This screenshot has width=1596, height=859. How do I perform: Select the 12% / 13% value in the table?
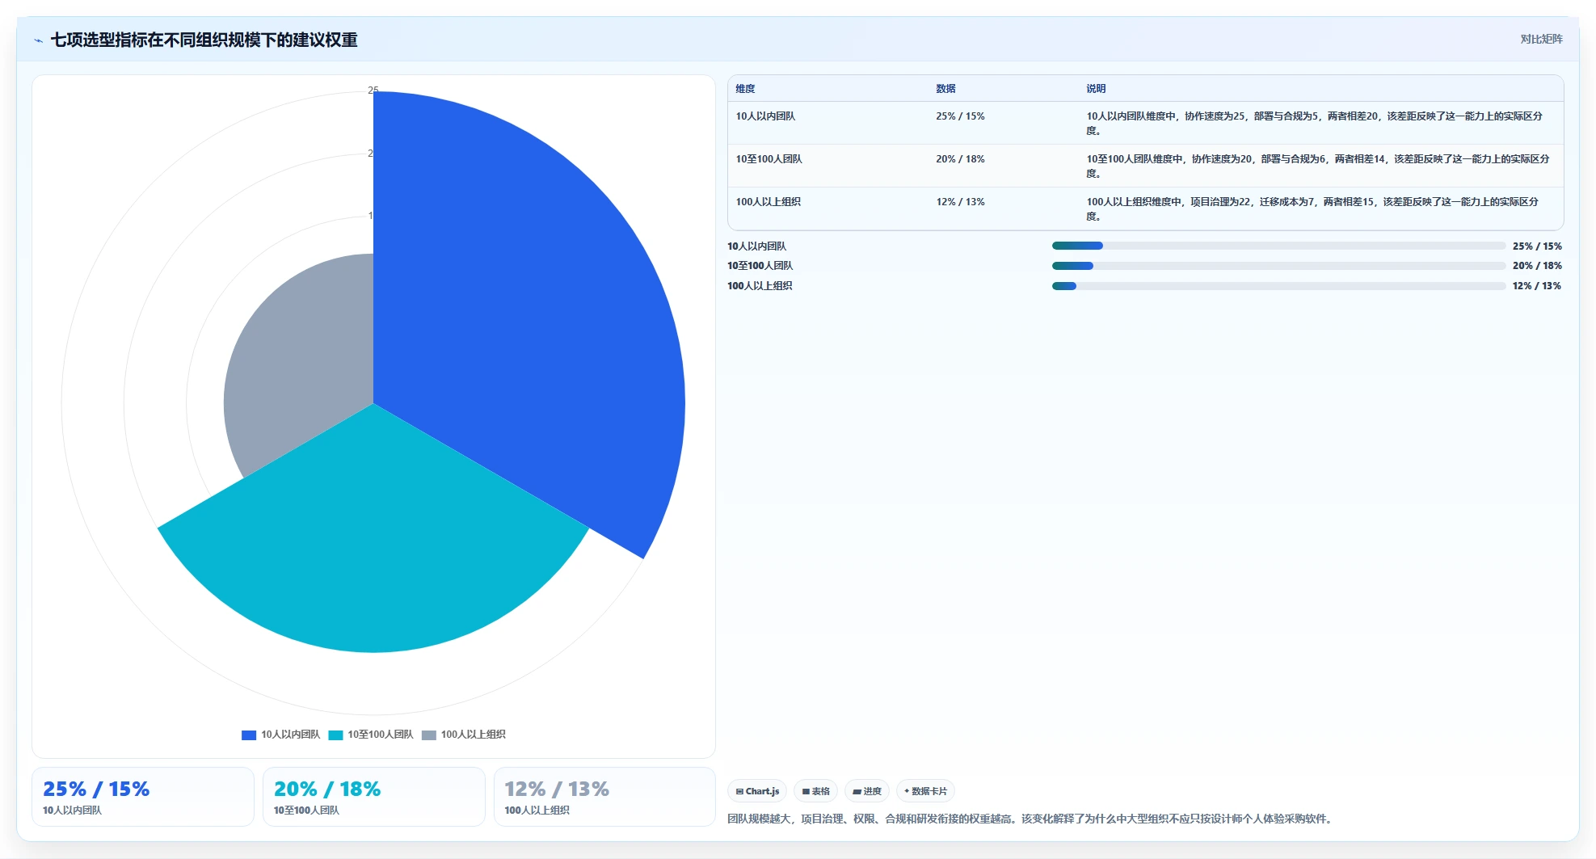point(960,202)
